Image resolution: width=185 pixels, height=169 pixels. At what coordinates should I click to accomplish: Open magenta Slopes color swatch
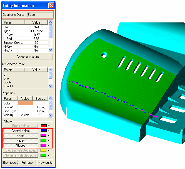(x=43, y=145)
